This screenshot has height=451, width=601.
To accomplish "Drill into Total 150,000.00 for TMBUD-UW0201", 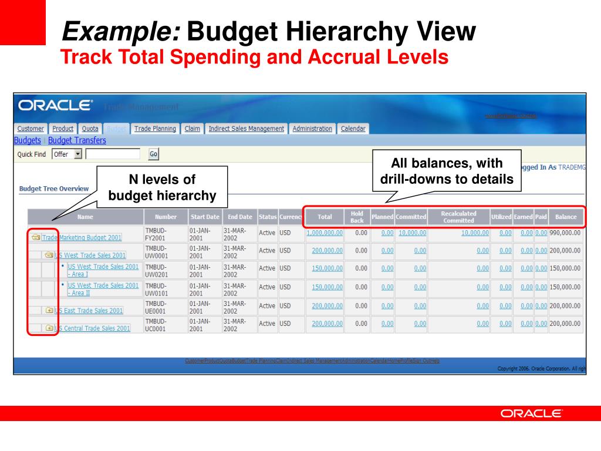I will (x=327, y=268).
